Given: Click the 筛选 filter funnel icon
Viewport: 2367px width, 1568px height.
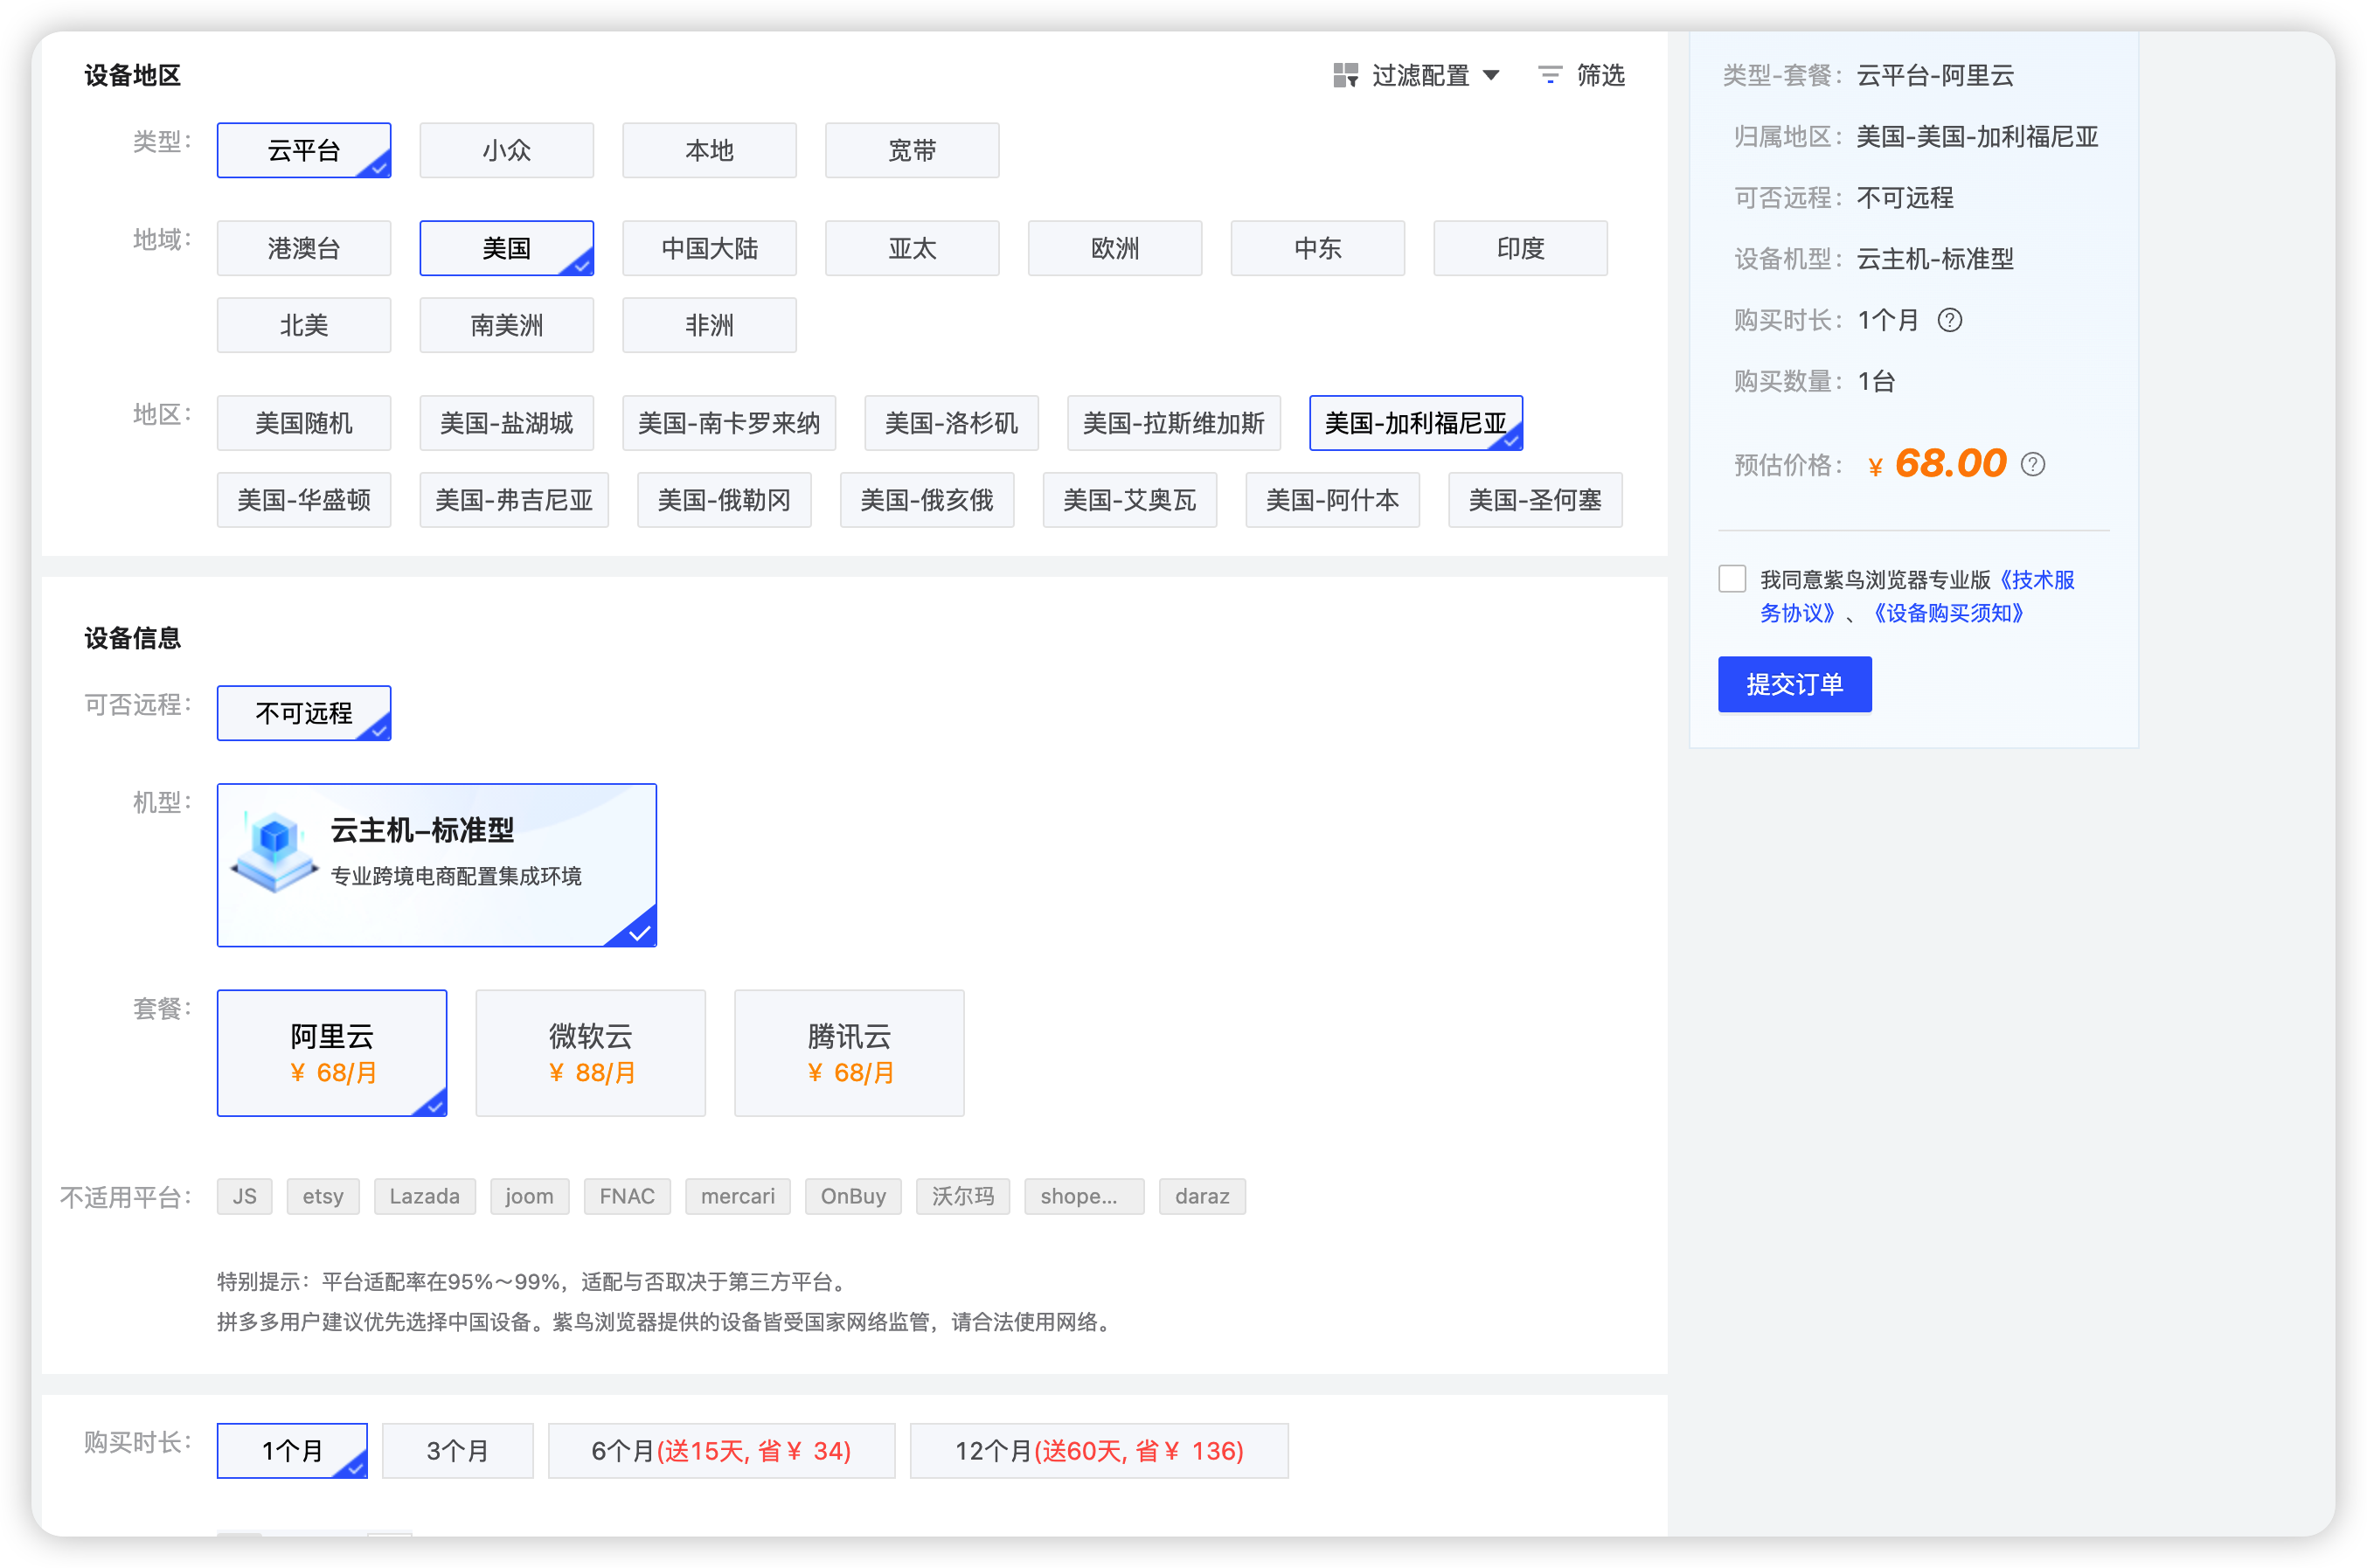Looking at the screenshot, I should pos(1549,74).
